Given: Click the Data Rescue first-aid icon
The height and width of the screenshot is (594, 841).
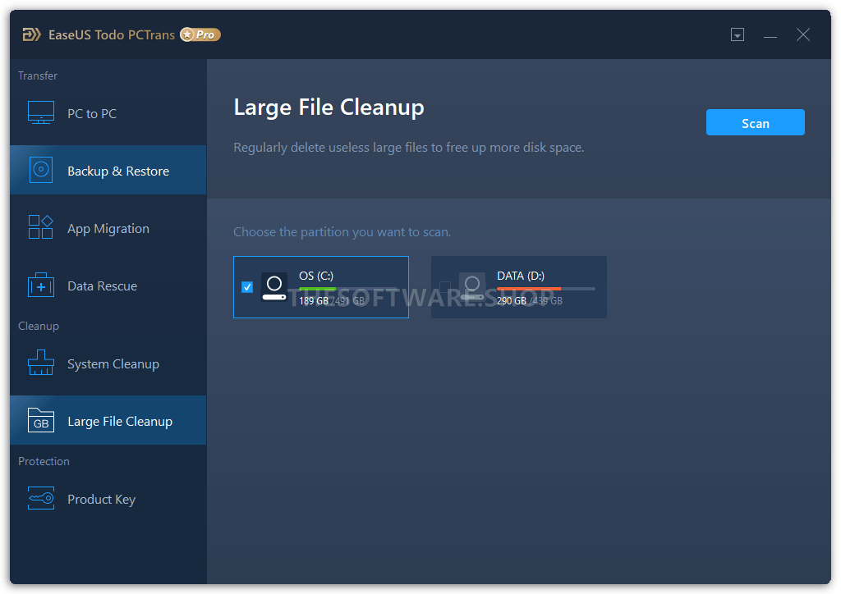Looking at the screenshot, I should coord(41,285).
